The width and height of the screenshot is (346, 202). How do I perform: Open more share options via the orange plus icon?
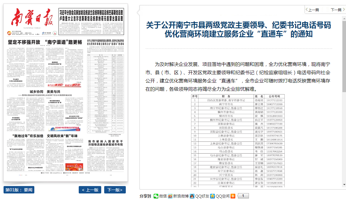(233, 196)
